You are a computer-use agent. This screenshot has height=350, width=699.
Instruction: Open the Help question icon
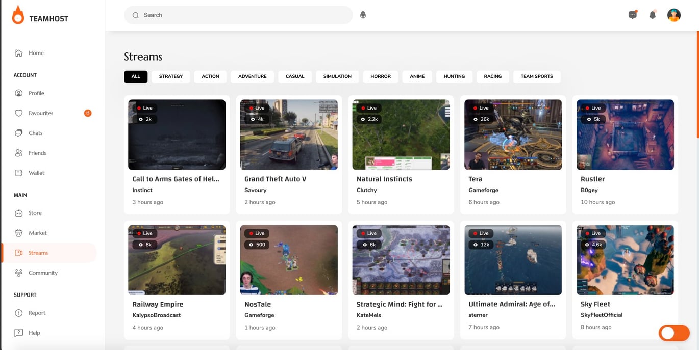pyautogui.click(x=19, y=333)
